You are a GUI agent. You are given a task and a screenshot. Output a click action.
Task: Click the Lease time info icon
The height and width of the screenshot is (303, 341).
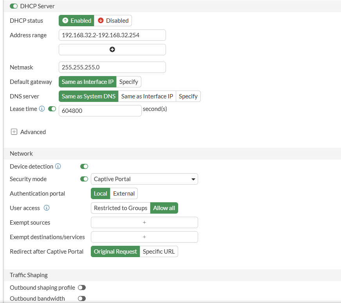(x=42, y=109)
